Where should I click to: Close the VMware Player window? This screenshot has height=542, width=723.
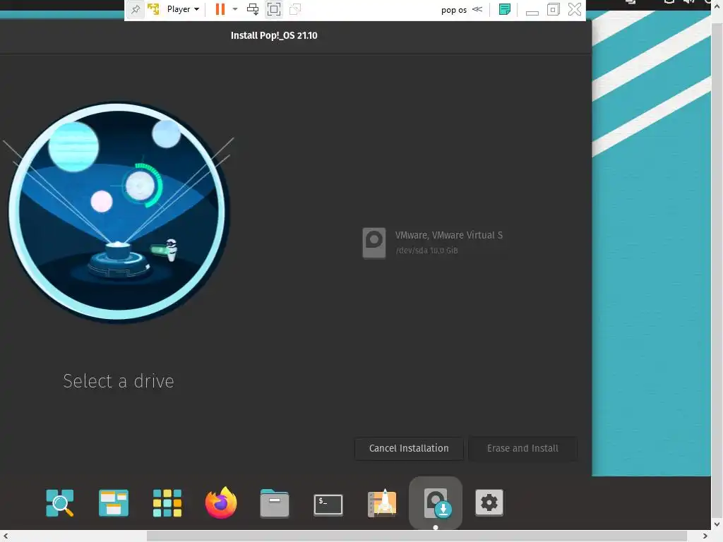[x=575, y=9]
